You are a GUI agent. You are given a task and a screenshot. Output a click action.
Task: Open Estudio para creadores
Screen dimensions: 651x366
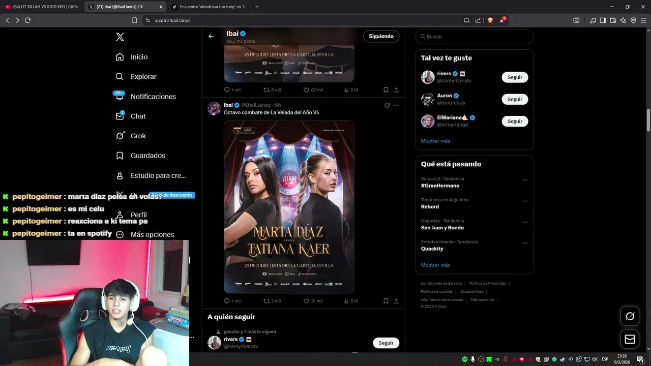[151, 175]
